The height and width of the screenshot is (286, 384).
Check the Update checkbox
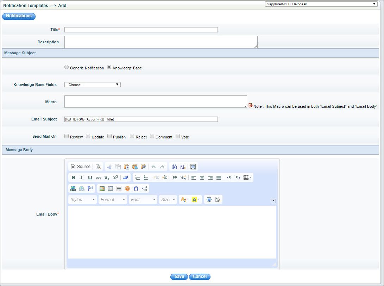click(x=88, y=136)
